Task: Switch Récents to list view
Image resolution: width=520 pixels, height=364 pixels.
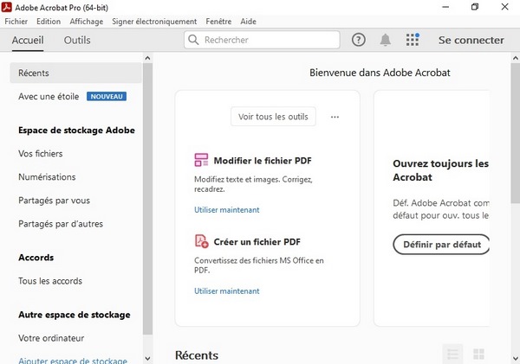Action: coord(452,354)
